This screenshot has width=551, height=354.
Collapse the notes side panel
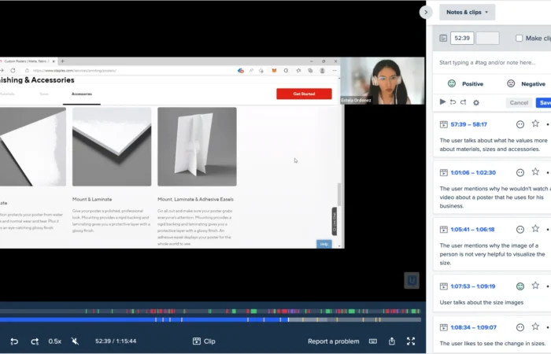426,12
